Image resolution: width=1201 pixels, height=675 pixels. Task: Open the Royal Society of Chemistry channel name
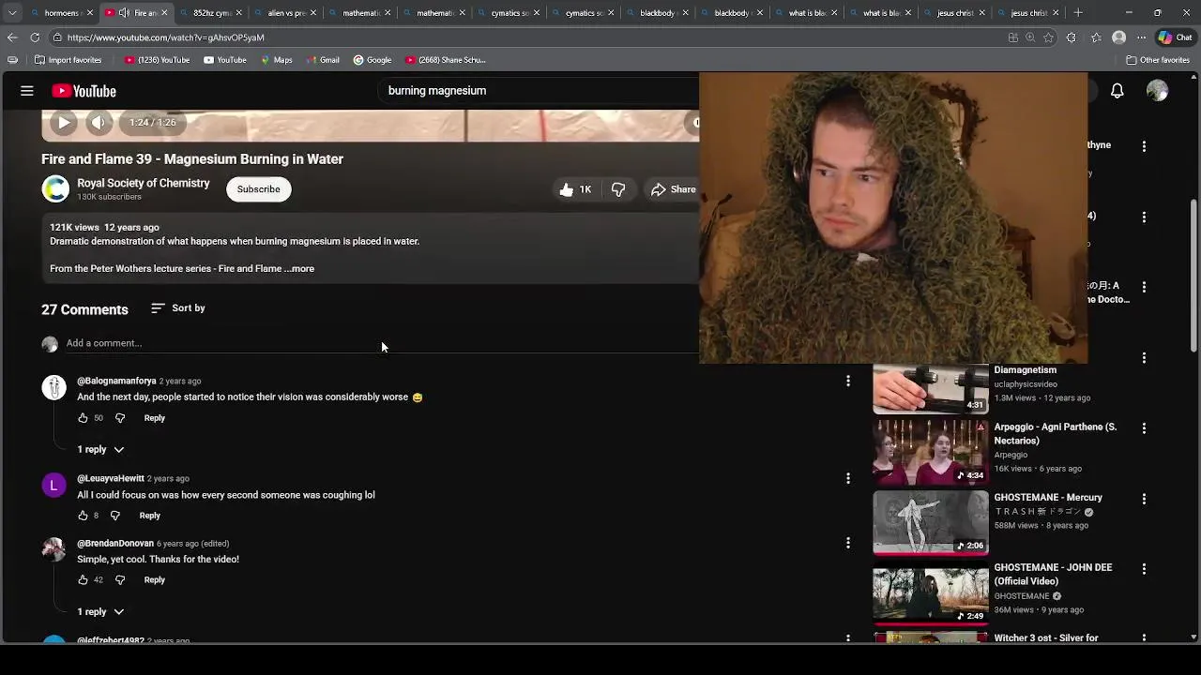pyautogui.click(x=144, y=183)
